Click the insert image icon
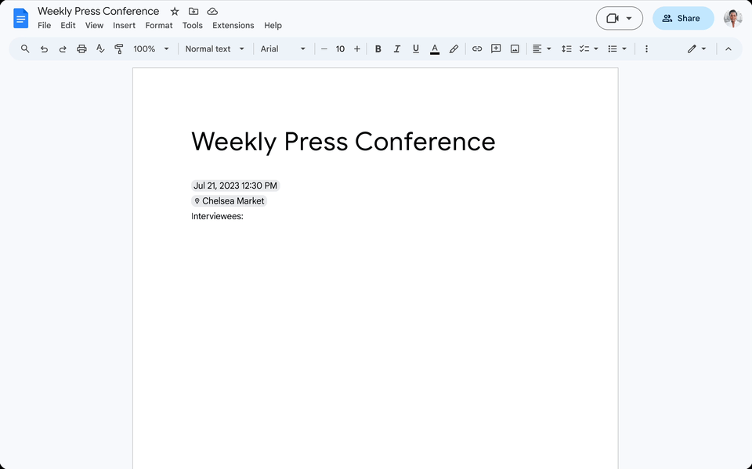This screenshot has height=469, width=752. (x=515, y=49)
